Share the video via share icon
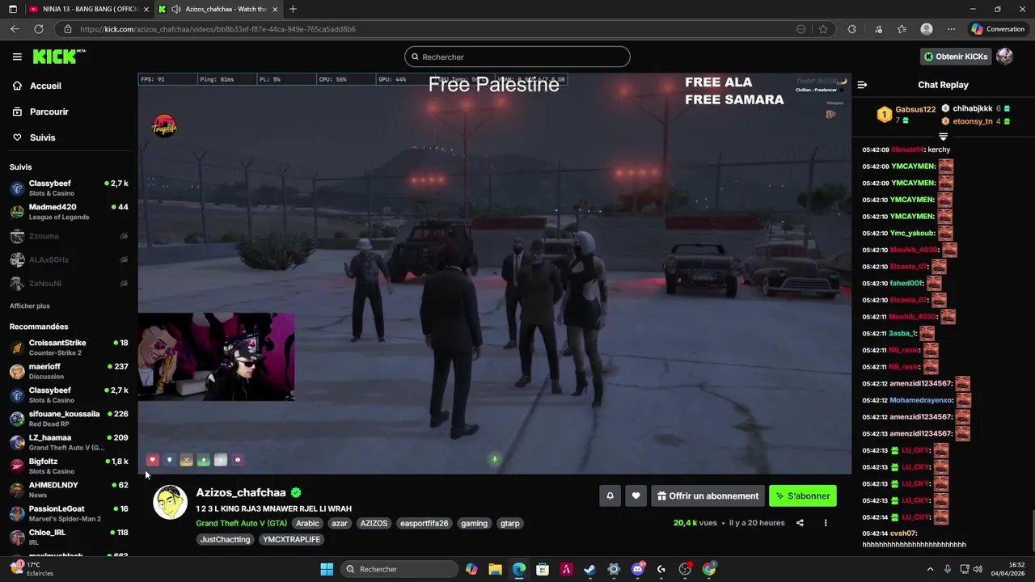This screenshot has width=1035, height=582. [x=800, y=523]
